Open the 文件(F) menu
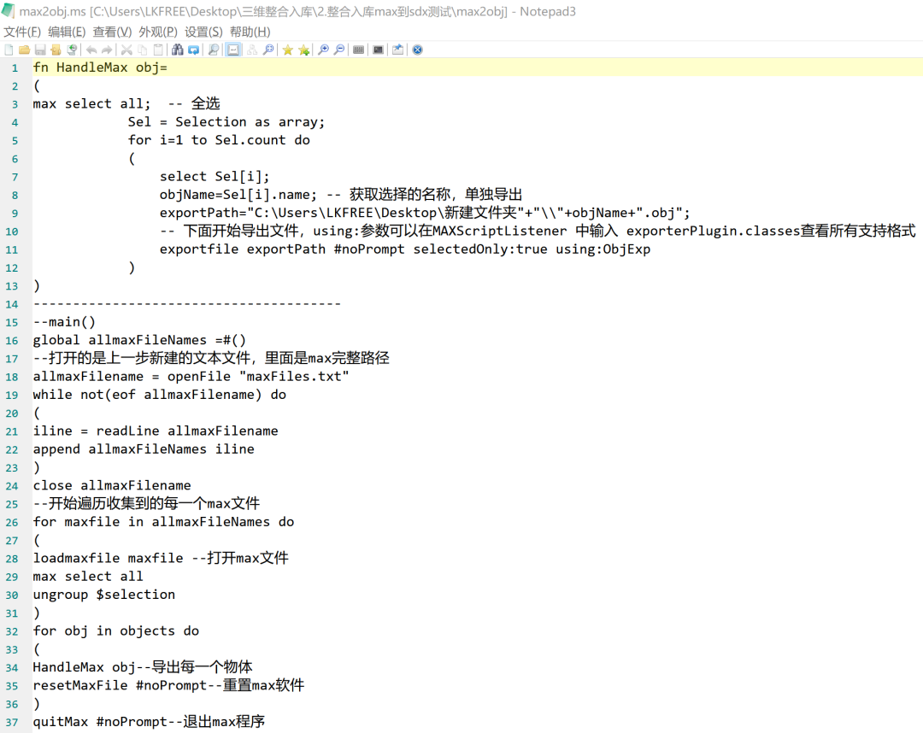The width and height of the screenshot is (923, 733). (x=22, y=32)
